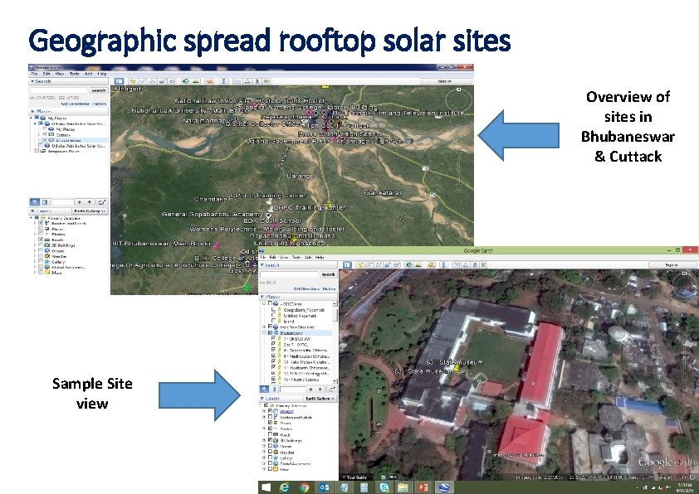Image resolution: width=699 pixels, height=494 pixels.
Task: Open Edit menu in back Google Earth window
Action: [x=46, y=74]
